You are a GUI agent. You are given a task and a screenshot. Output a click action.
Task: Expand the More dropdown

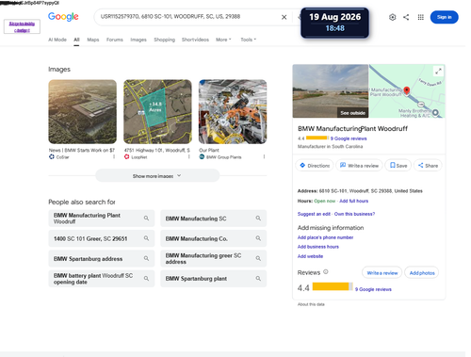223,40
